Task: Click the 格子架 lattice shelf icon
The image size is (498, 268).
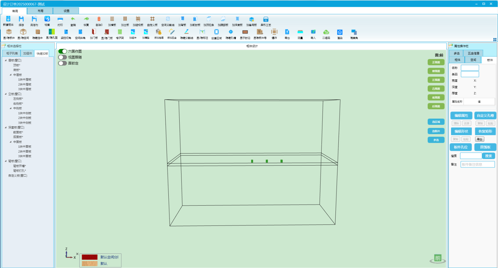Action: (x=120, y=32)
